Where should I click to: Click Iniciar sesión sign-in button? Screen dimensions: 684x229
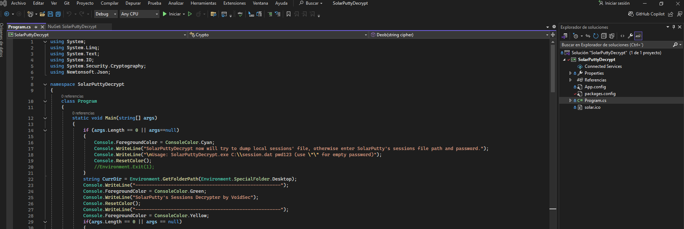[x=614, y=3]
